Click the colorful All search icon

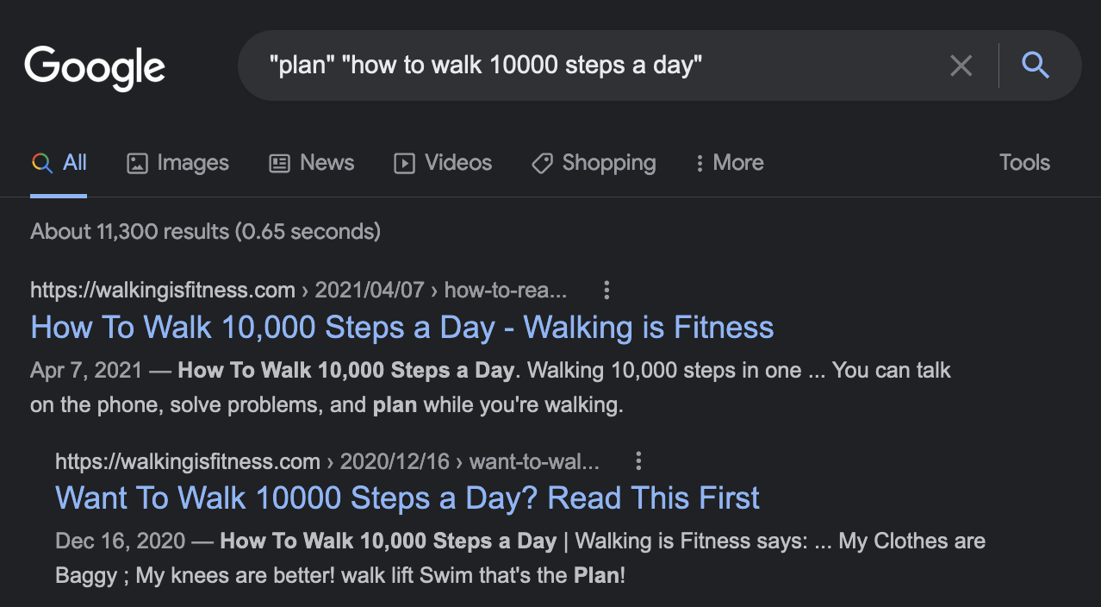point(41,163)
